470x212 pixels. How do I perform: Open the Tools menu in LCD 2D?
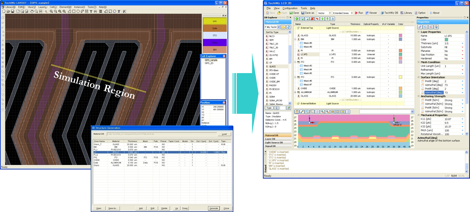(304, 8)
